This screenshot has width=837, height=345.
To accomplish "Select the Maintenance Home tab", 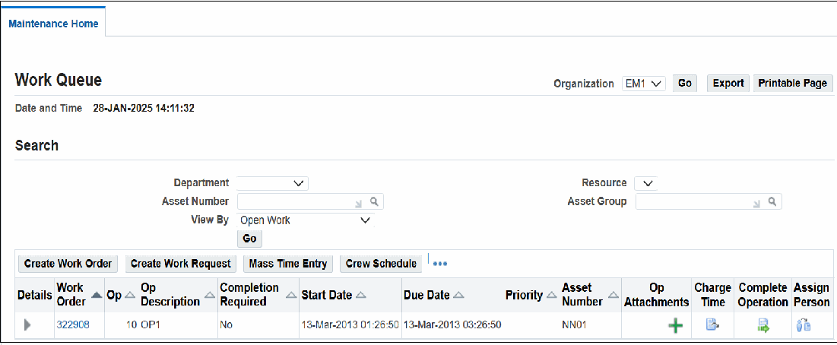I will point(53,24).
